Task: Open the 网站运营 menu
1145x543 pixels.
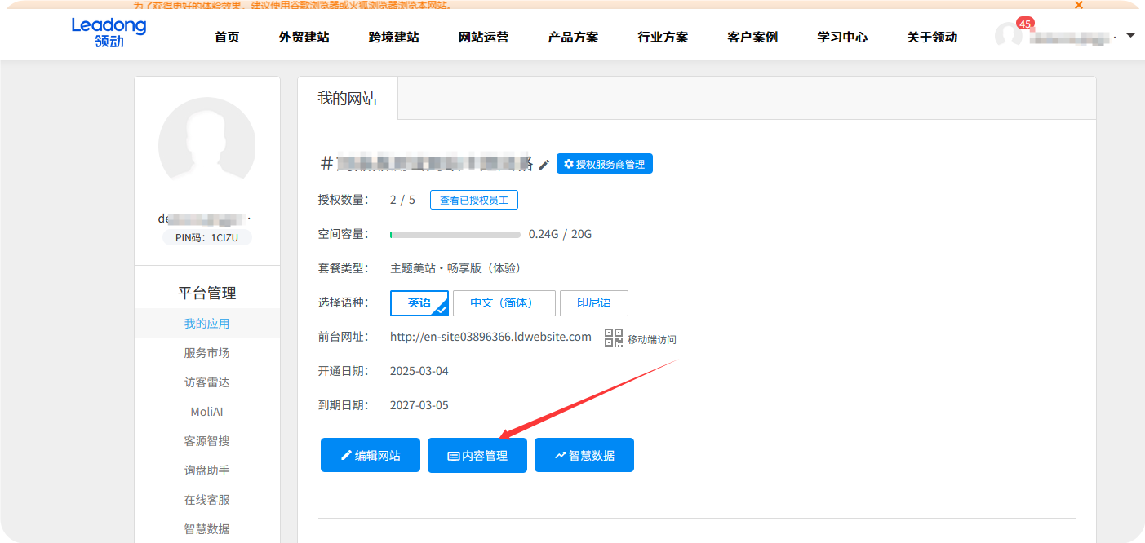Action: [x=483, y=37]
